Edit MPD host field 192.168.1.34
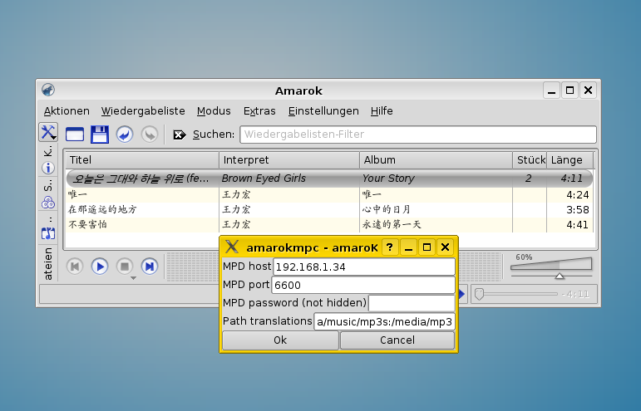 (364, 267)
